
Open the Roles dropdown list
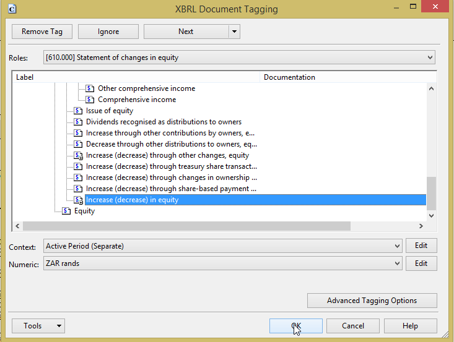tap(430, 58)
